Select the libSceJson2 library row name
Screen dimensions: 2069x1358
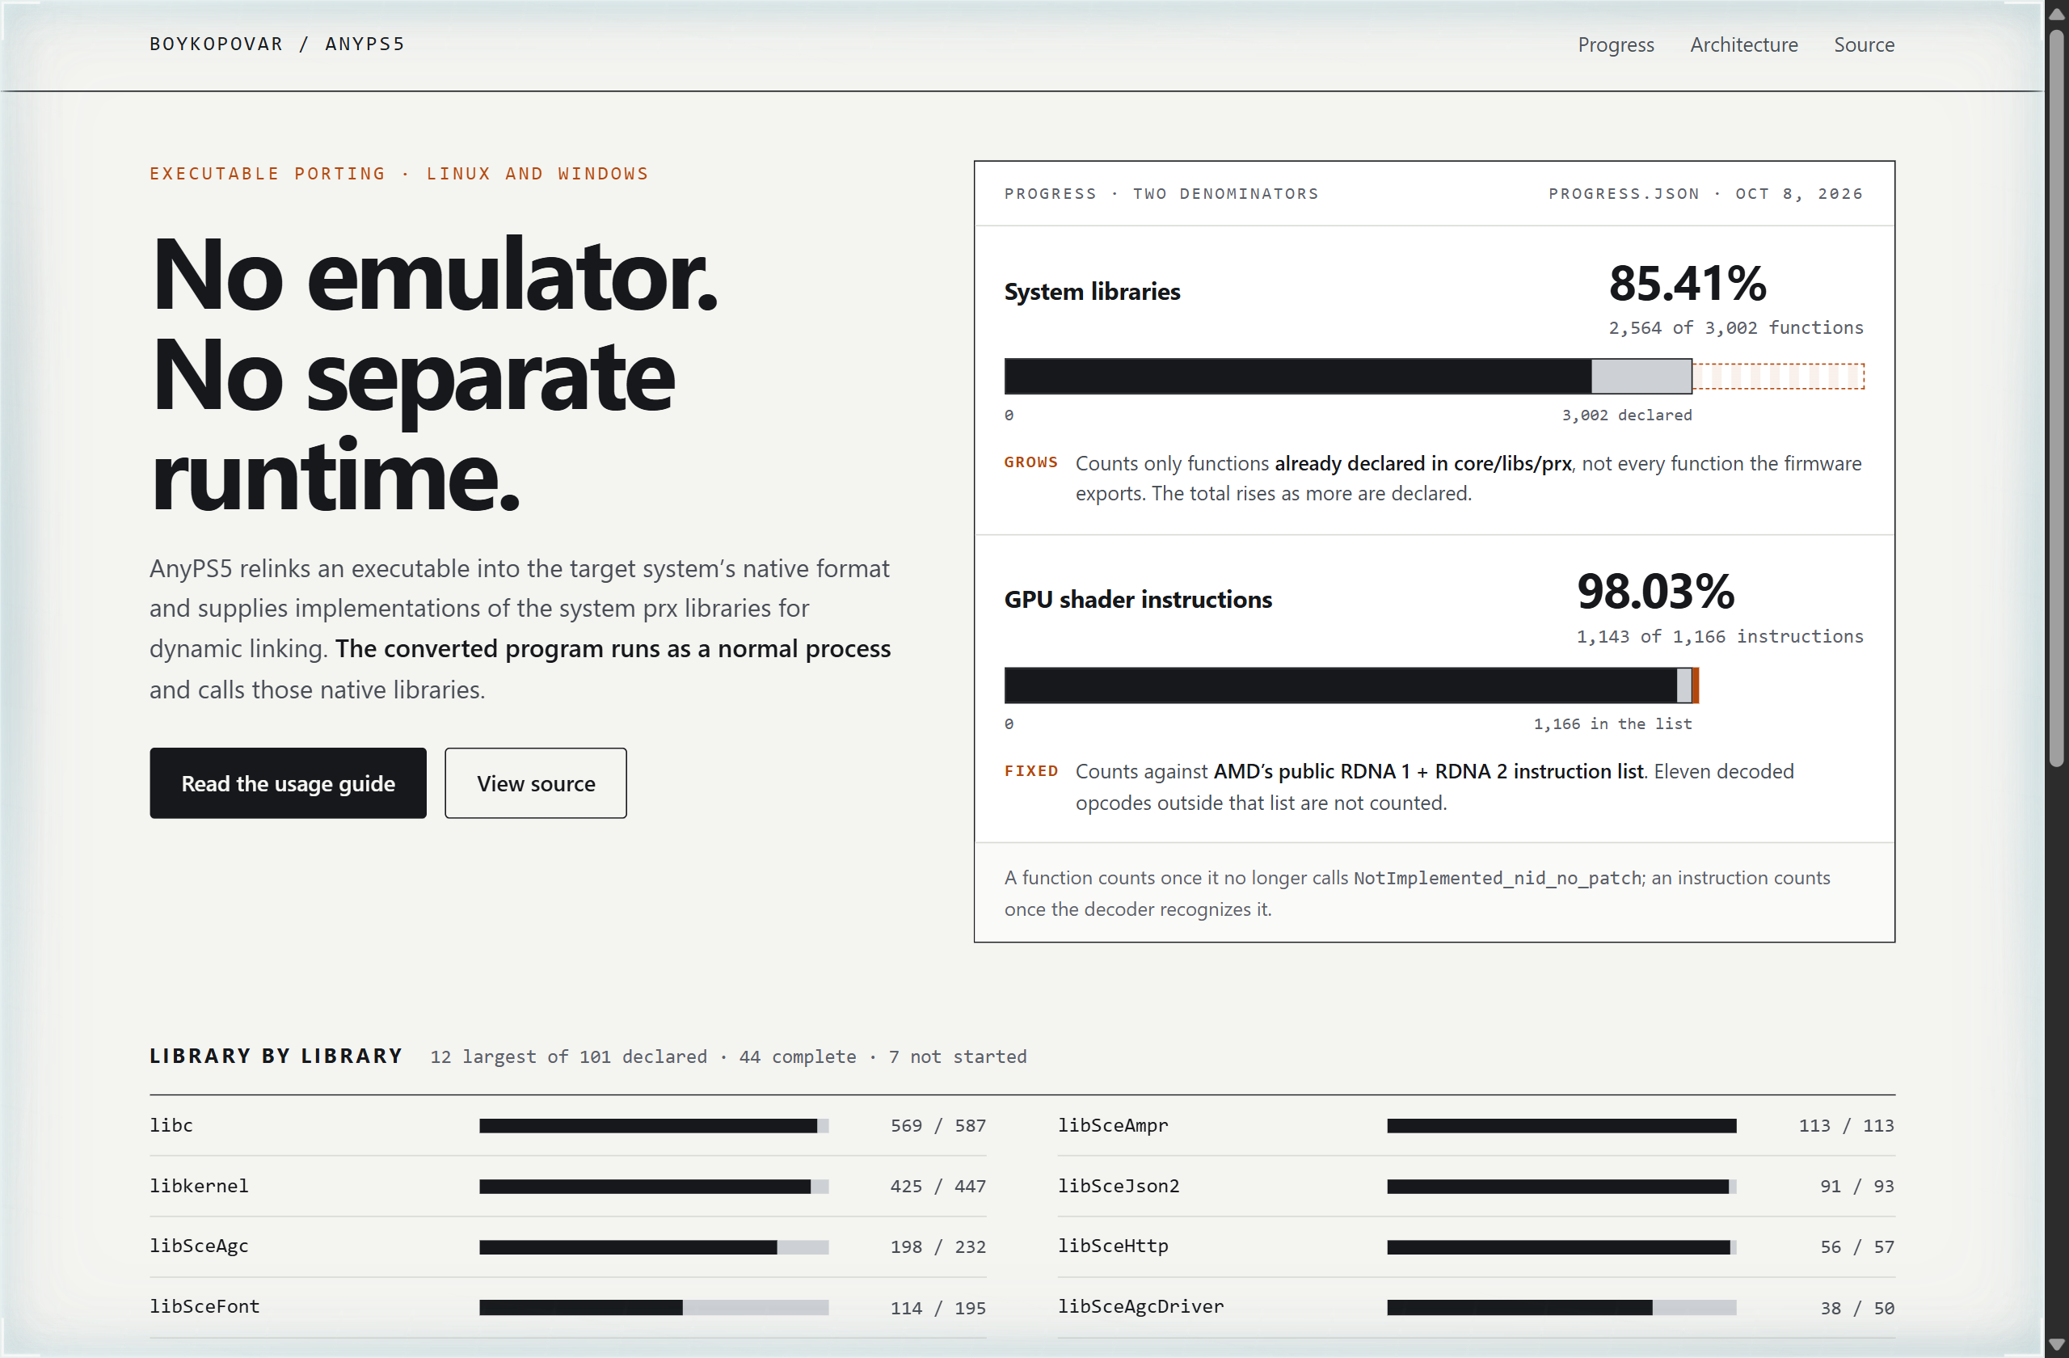(x=1118, y=1186)
